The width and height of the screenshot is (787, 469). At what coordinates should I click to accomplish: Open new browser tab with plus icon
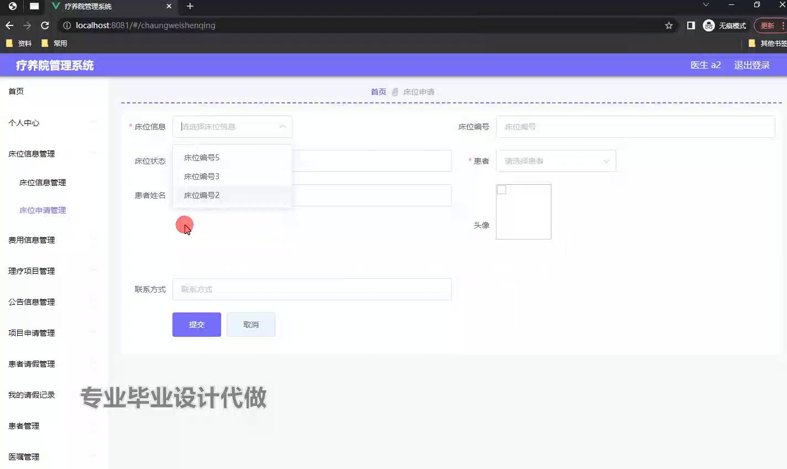(190, 6)
